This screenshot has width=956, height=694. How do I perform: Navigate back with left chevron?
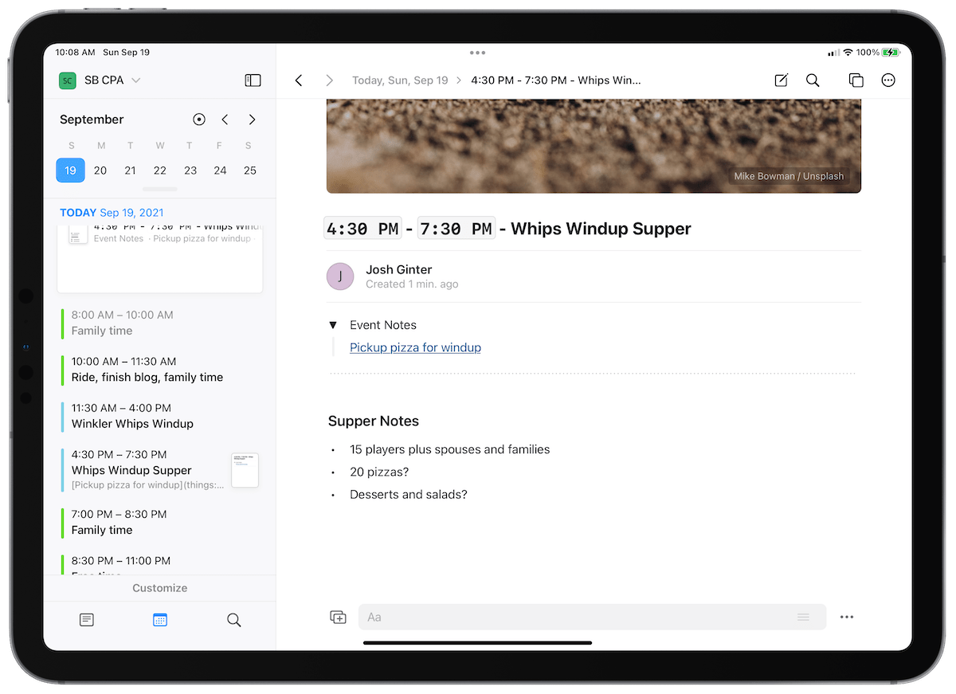[299, 80]
